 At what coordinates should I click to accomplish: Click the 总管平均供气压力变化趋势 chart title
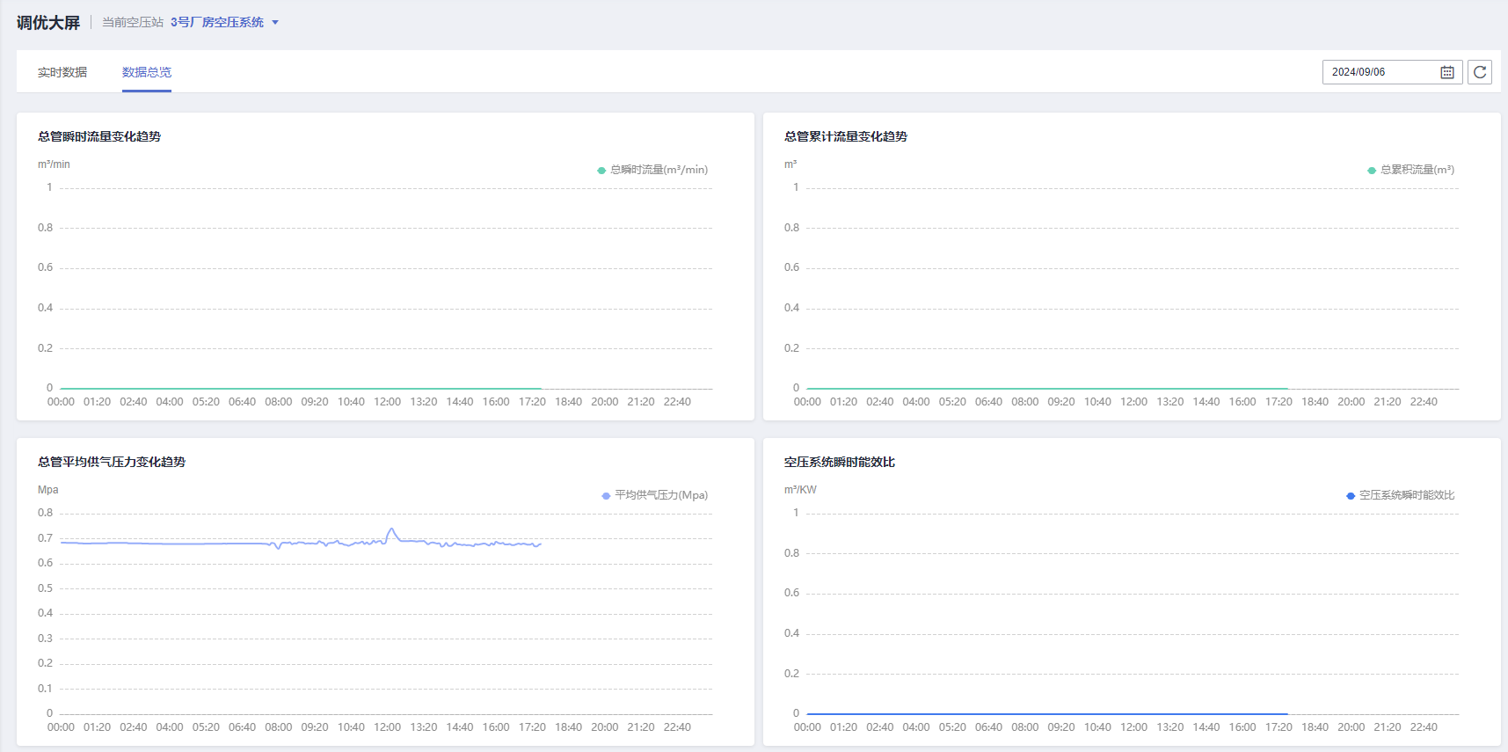point(112,462)
